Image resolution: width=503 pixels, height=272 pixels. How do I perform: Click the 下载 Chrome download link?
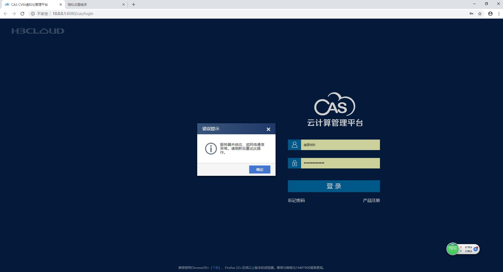[x=215, y=268]
